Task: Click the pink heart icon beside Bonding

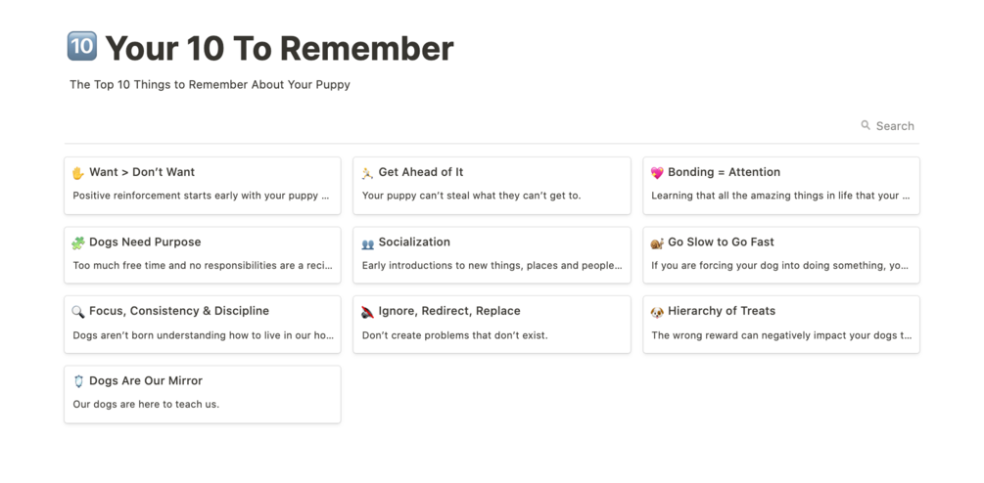Action: point(657,173)
